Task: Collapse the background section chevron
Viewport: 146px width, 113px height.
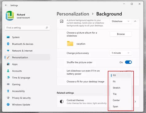Action: tap(135, 21)
